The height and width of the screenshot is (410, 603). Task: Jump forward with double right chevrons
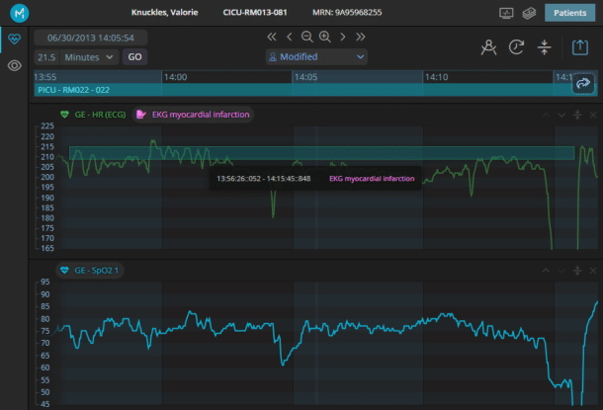coord(360,37)
